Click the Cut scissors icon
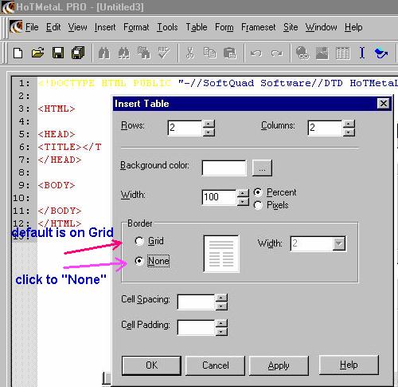Viewport: 398px width, 387px height. point(189,53)
